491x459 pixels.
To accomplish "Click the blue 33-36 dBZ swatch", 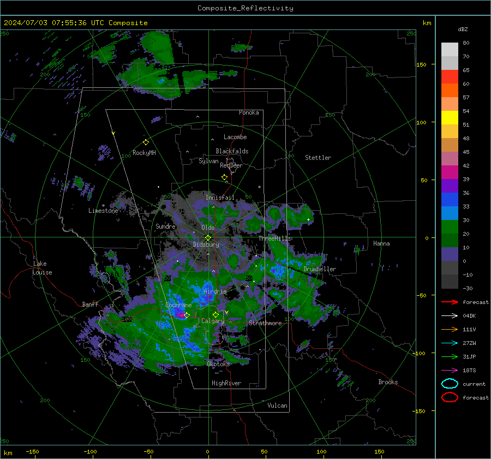I will 450,199.
